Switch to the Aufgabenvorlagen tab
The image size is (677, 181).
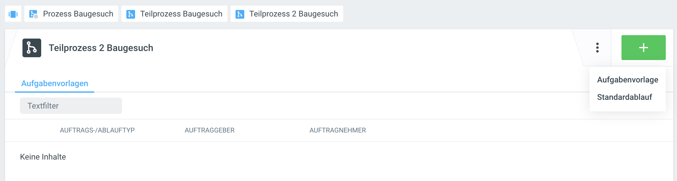[55, 83]
